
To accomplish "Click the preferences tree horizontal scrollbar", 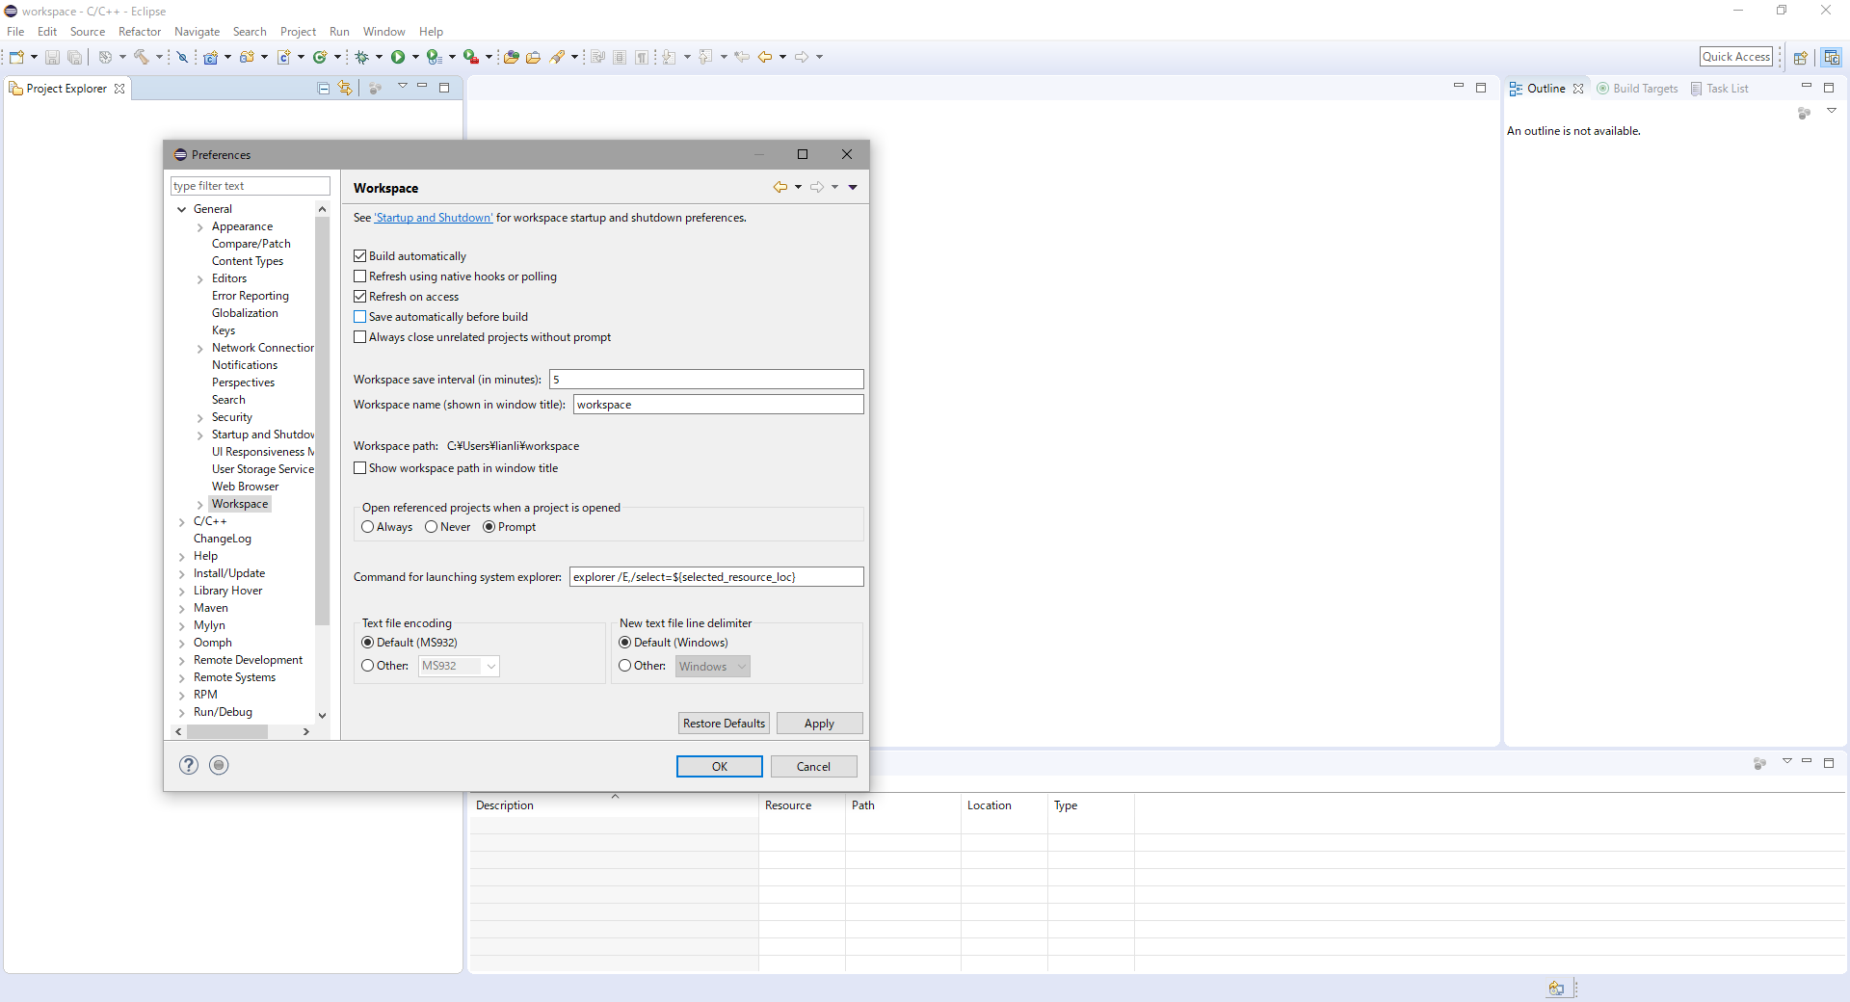I will pos(227,732).
